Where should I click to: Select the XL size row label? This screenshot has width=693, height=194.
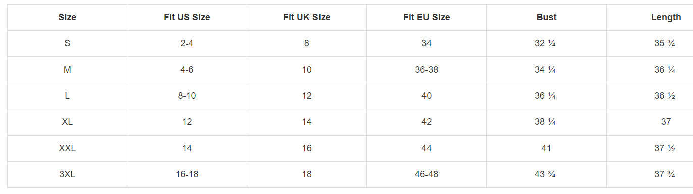(x=67, y=122)
